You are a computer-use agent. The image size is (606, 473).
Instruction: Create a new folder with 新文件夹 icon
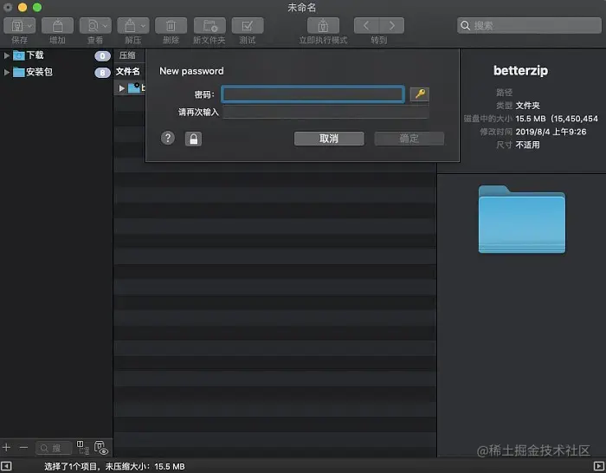coord(210,26)
